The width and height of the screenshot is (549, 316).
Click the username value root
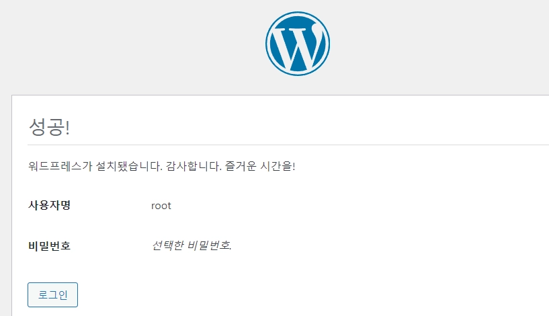(x=161, y=206)
